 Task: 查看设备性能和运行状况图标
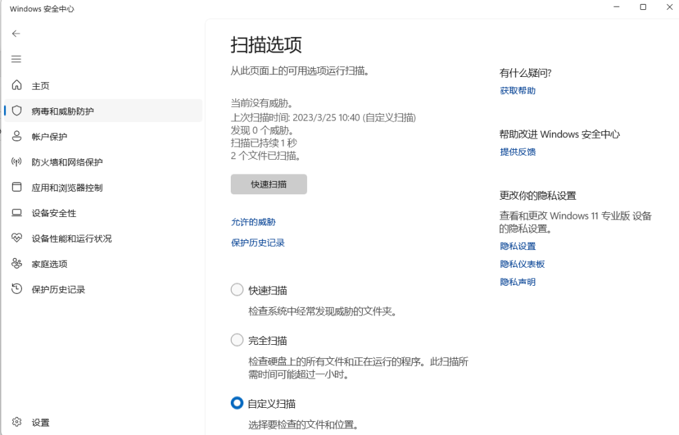tap(16, 237)
